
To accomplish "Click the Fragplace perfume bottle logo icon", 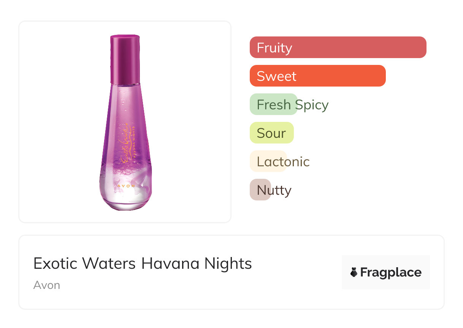I will point(354,272).
